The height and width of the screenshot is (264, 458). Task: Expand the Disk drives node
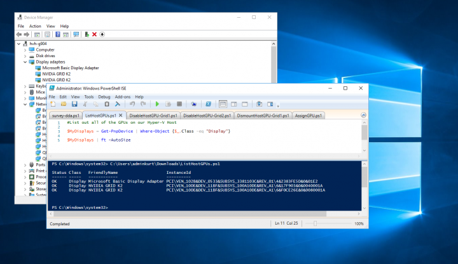[25, 55]
